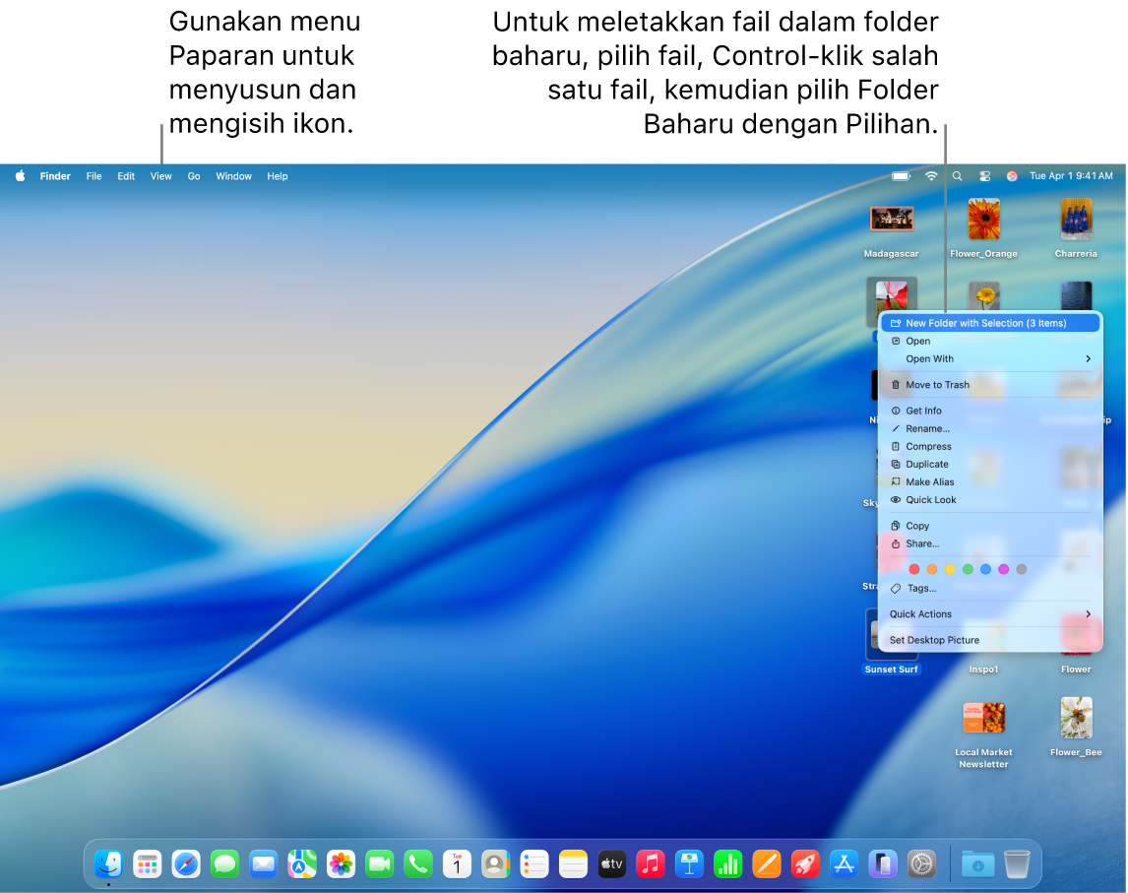Launch Messages from the Dock
The width and height of the screenshot is (1128, 893).
click(x=224, y=863)
